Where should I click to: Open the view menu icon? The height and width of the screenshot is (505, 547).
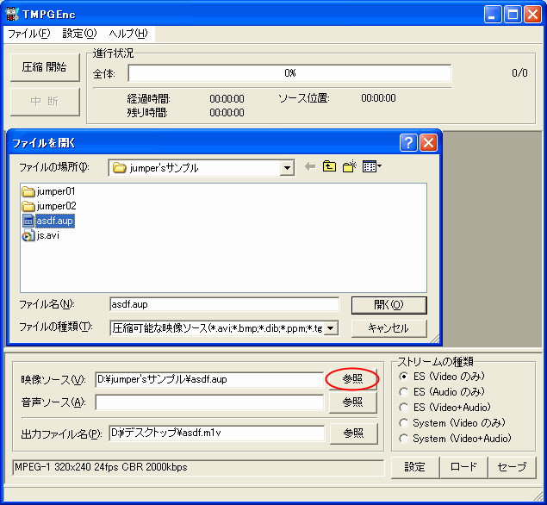pos(372,167)
